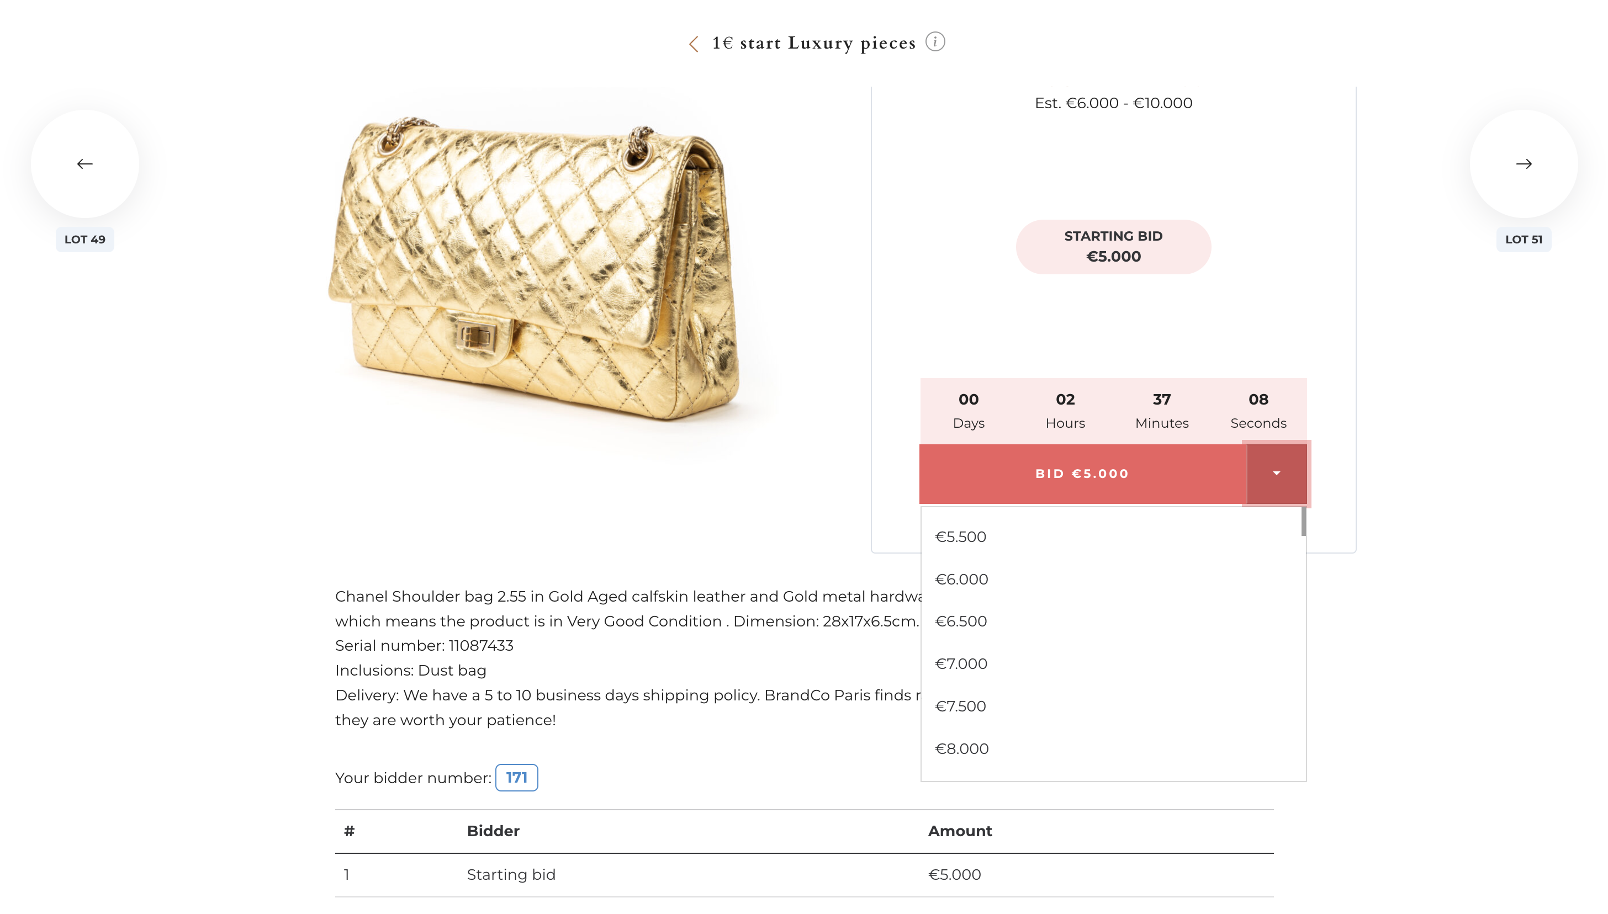Viewport: 1608px width, 914px height.
Task: Click the Starting Bid €5.000 badge
Action: click(1113, 247)
